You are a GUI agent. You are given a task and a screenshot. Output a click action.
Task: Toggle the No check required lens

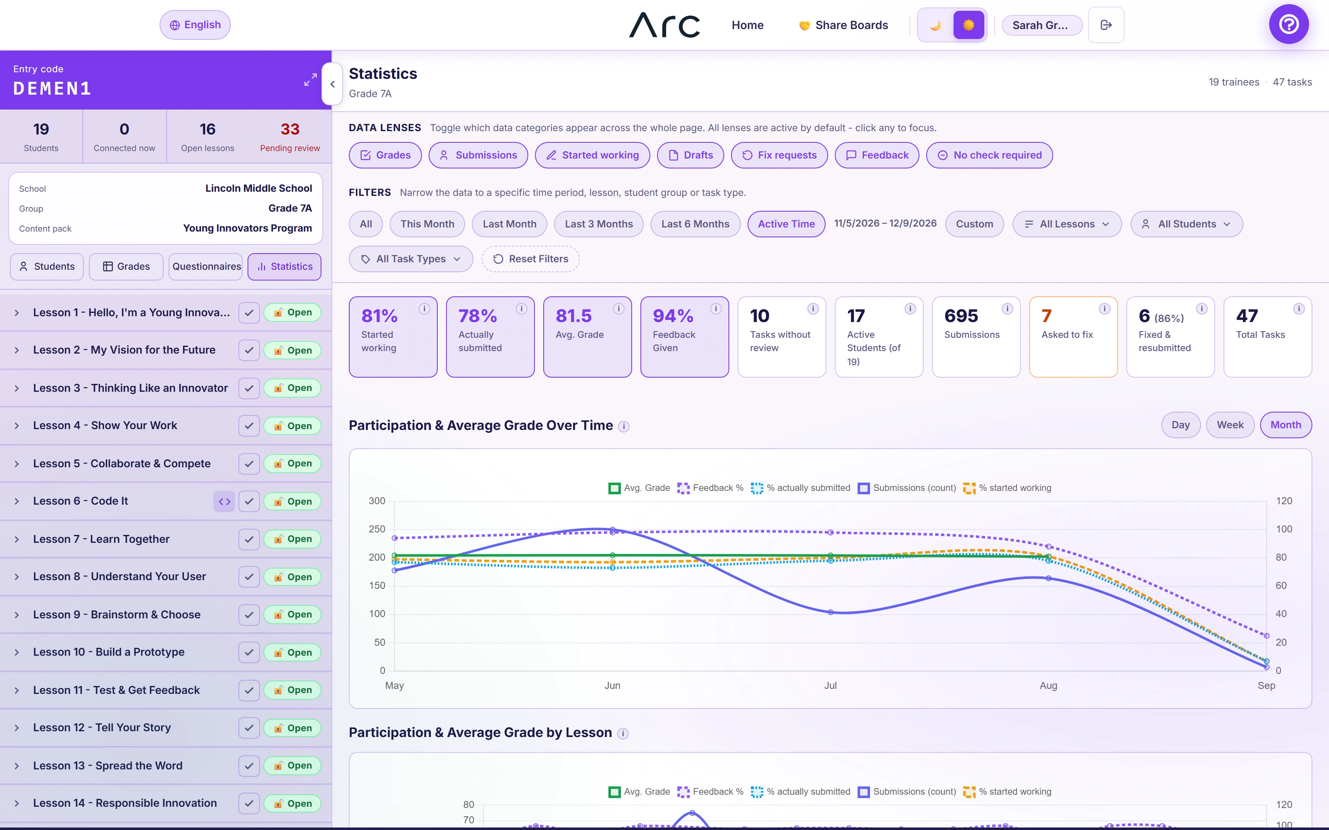[x=989, y=155]
